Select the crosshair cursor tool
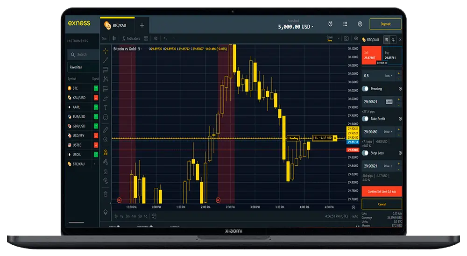This screenshot has width=467, height=256. coord(106,50)
